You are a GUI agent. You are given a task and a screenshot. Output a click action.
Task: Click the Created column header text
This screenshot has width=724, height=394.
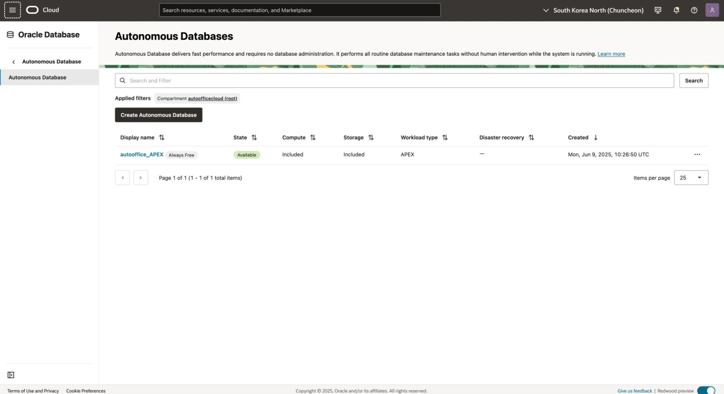[578, 137]
